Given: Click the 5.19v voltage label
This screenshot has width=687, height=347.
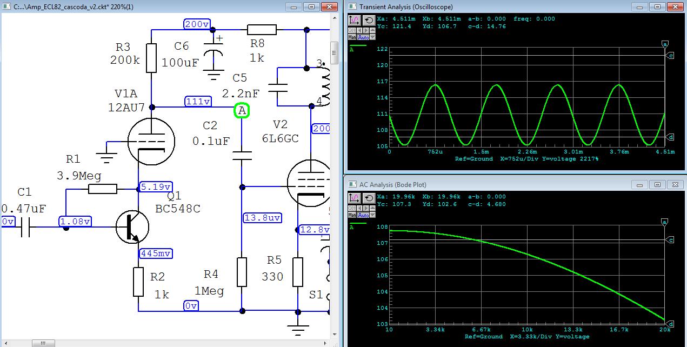Looking at the screenshot, I should click(x=156, y=187).
